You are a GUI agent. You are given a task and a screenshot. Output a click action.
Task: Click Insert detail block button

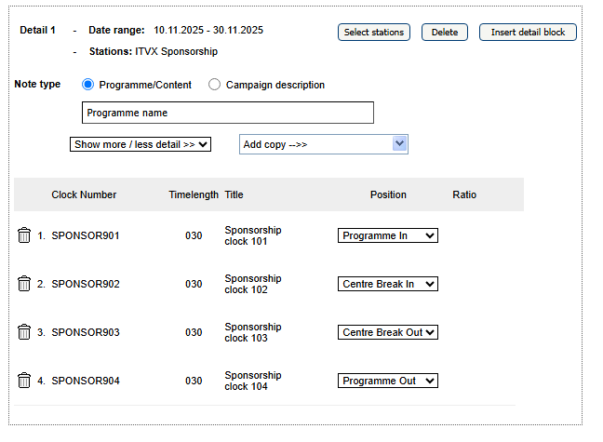[528, 33]
